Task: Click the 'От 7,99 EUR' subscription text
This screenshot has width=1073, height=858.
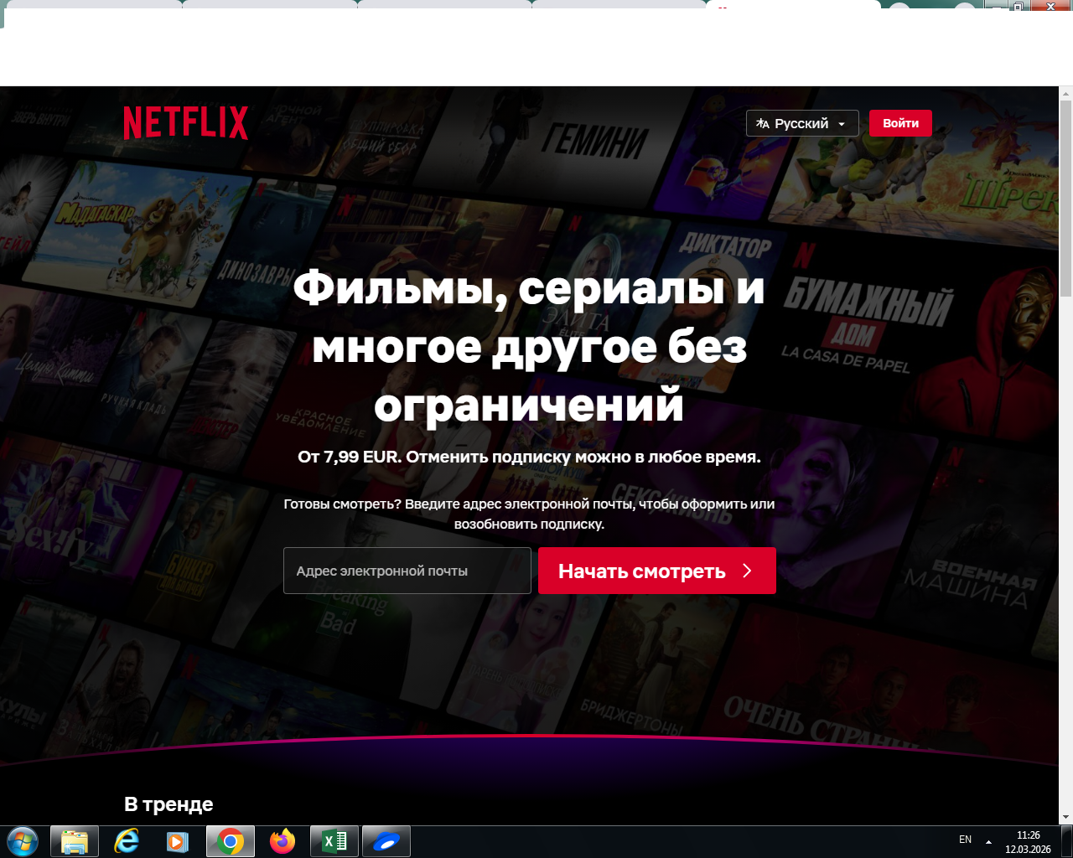Action: tap(529, 457)
